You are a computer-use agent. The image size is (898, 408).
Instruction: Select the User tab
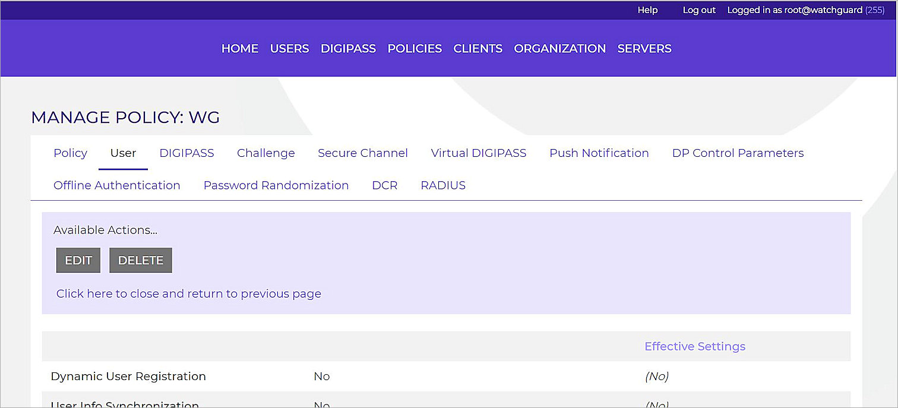123,153
